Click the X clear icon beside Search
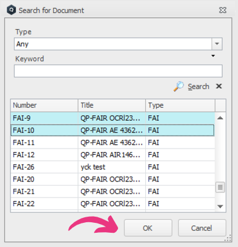 [219, 86]
